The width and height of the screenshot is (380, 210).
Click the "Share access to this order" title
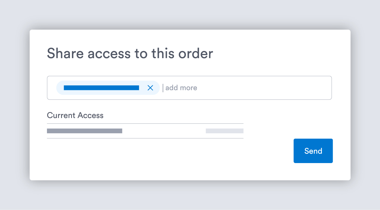point(130,53)
